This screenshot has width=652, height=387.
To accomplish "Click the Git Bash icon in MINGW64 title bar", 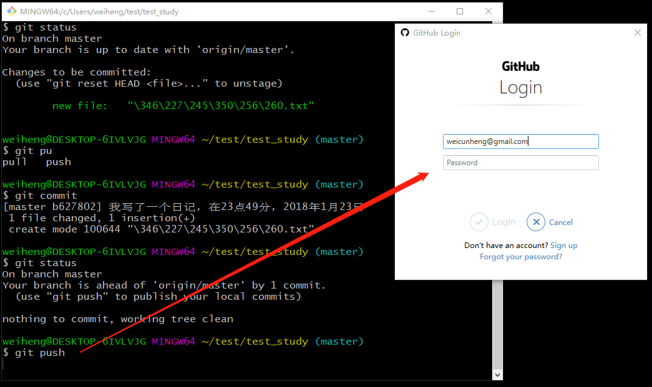I will point(12,11).
